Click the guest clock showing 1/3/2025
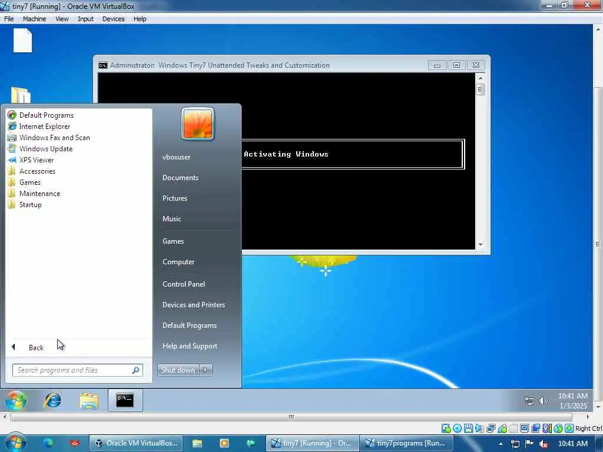 click(x=572, y=400)
